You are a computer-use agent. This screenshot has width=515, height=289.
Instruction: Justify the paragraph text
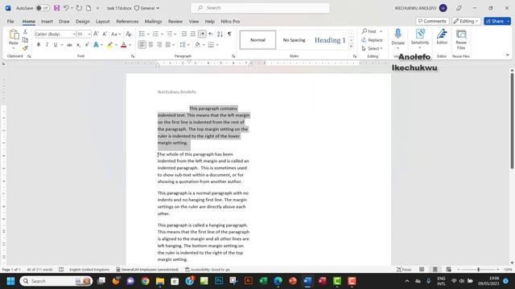(x=168, y=45)
